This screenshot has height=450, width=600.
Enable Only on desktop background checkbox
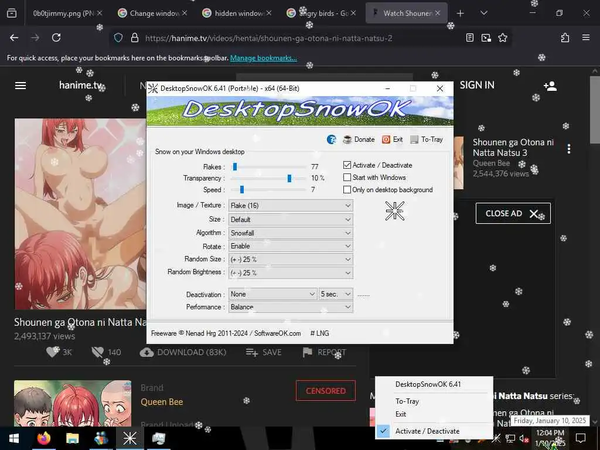347,189
